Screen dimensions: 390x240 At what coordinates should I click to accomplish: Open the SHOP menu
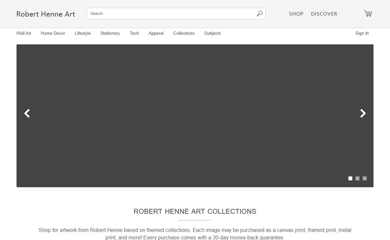click(296, 14)
